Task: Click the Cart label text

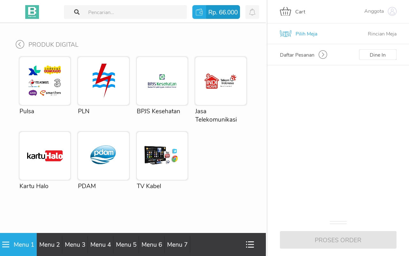Action: 300,12
